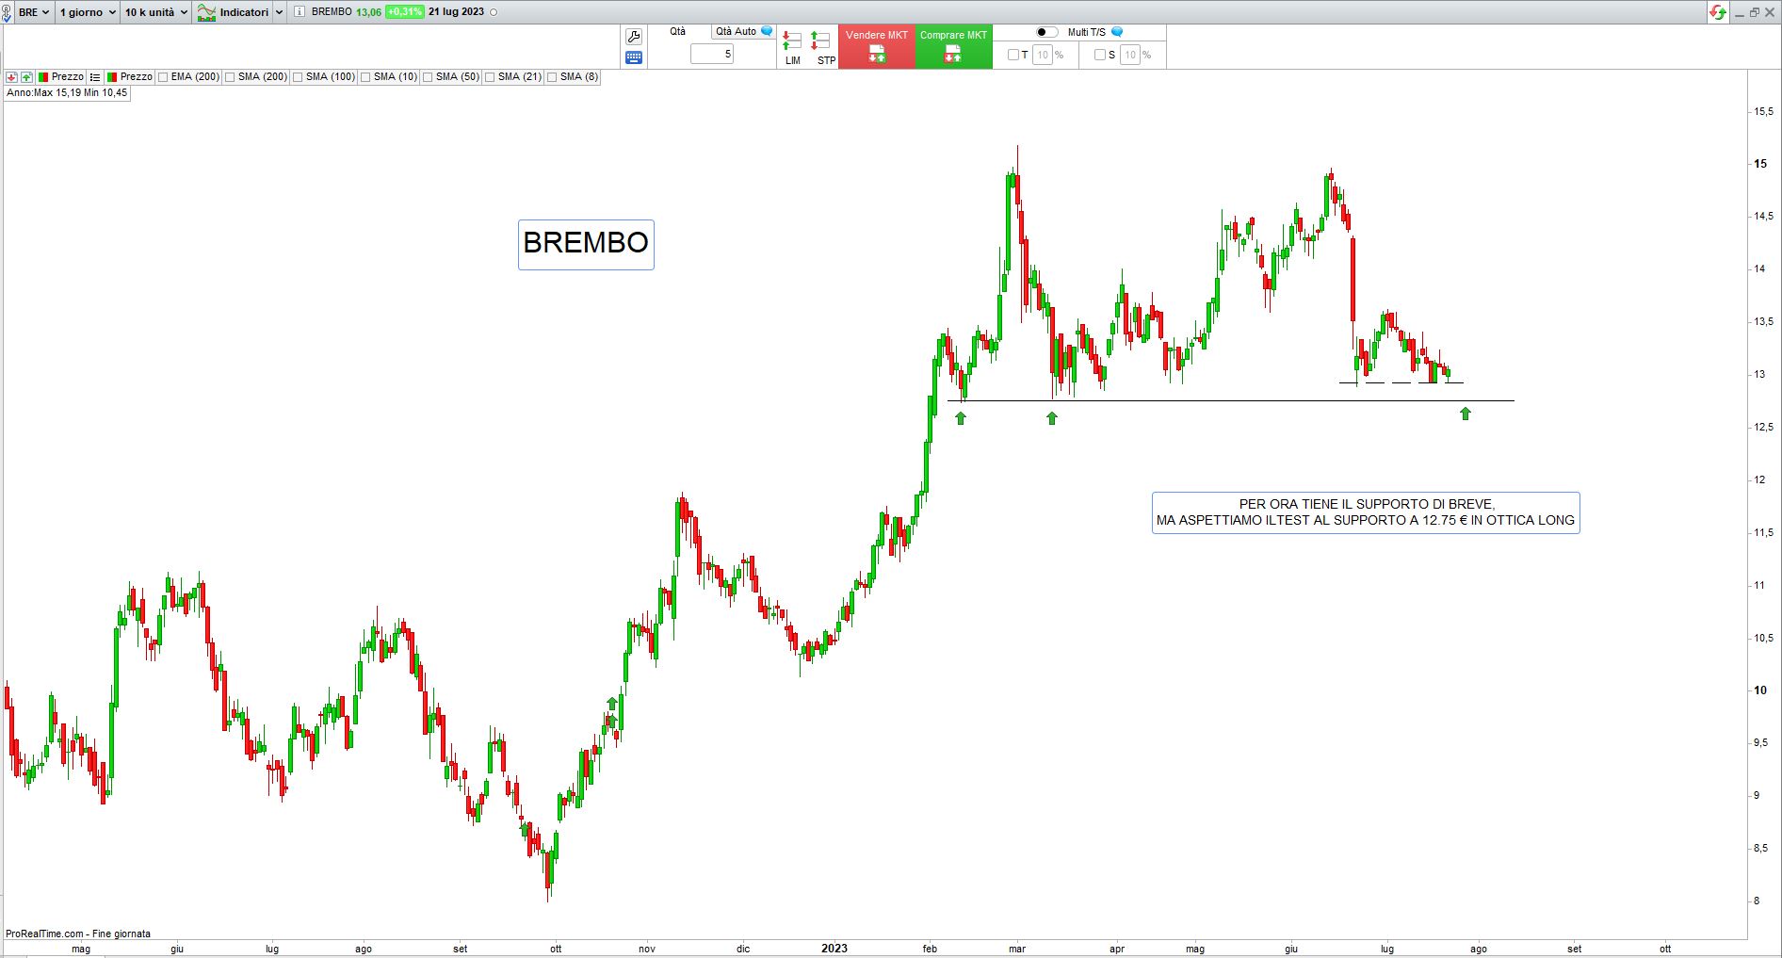
Task: Open trading settings wrench icon
Action: [x=634, y=37]
